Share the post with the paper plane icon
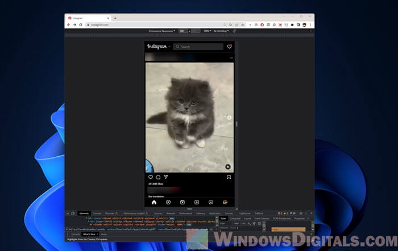 pos(165,177)
